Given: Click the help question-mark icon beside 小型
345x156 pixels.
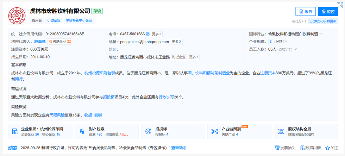Looking at the screenshot, I should click(285, 42).
